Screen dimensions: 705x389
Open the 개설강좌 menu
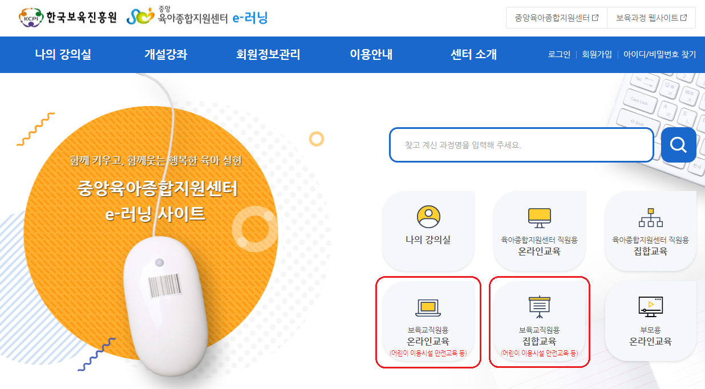coord(165,55)
